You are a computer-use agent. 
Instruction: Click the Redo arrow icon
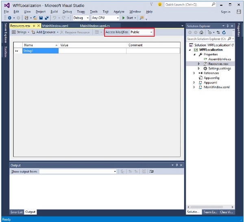click(x=63, y=18)
